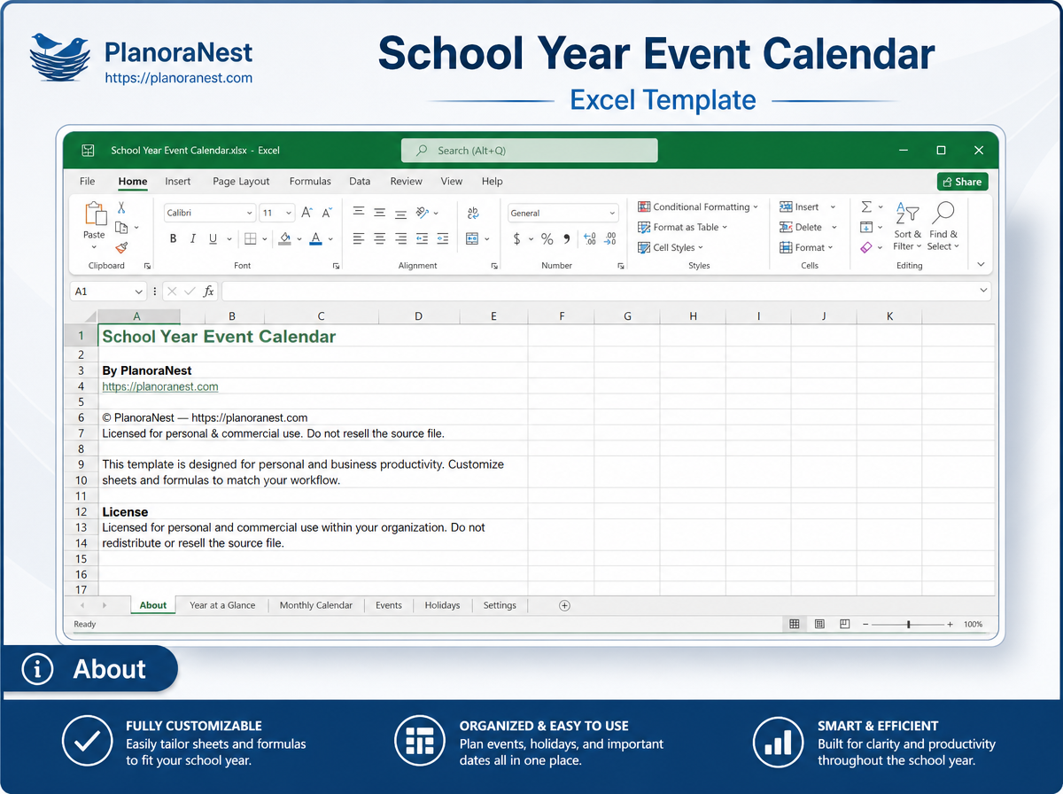The width and height of the screenshot is (1063, 794).
Task: Expand Cell Styles menu
Action: coord(671,248)
